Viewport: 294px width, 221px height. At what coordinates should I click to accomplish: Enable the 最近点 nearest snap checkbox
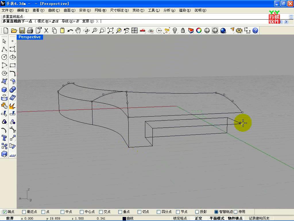pos(24,212)
